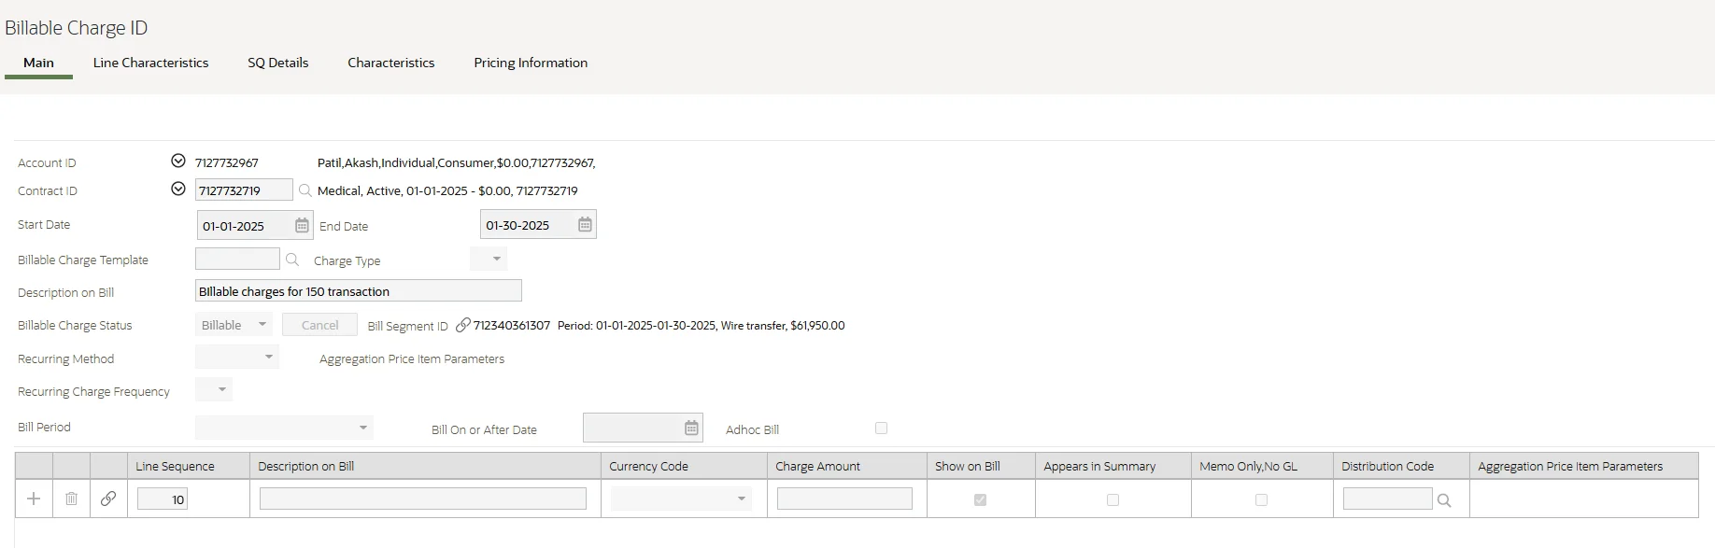Open the Pricing Information tab
The width and height of the screenshot is (1715, 548).
[x=531, y=63]
